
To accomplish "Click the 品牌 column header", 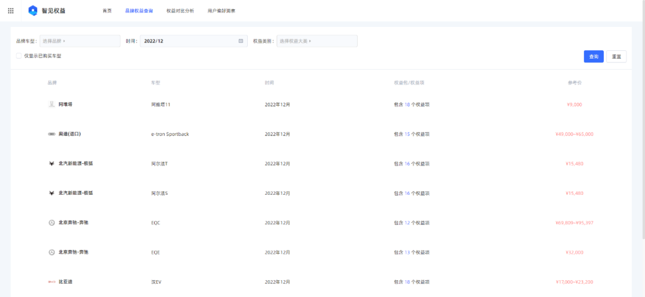I will click(x=52, y=82).
